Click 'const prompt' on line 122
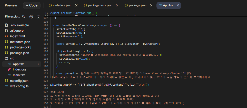The image size is (247, 108). click(x=65, y=74)
